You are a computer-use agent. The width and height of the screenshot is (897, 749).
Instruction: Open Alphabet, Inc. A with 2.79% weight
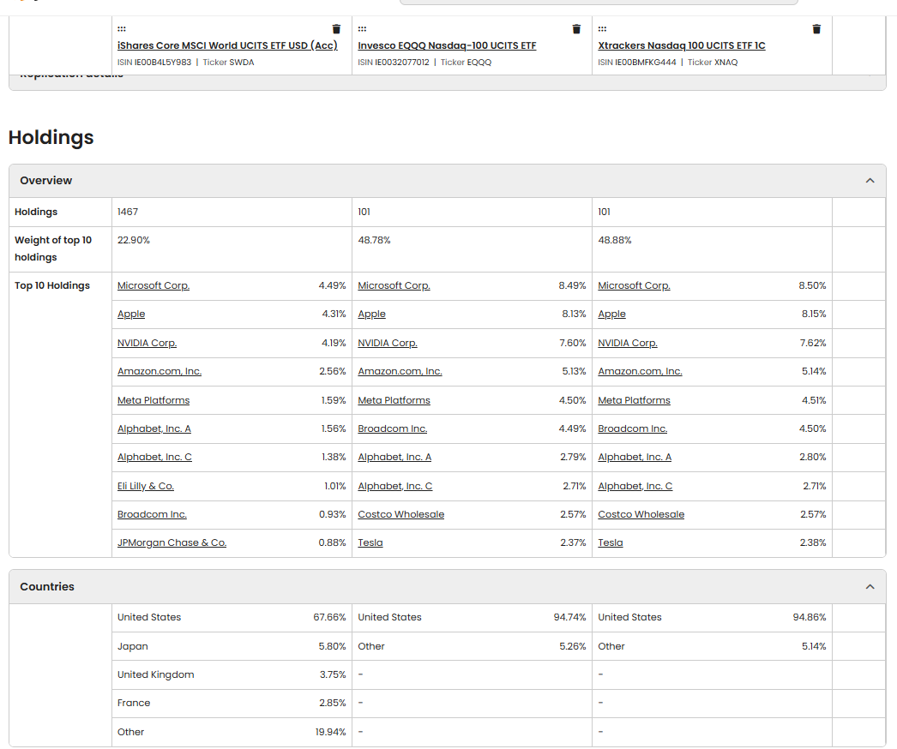tap(394, 458)
